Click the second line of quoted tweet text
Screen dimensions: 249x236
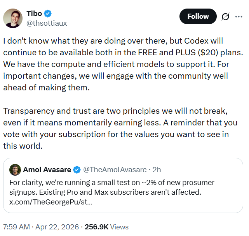pyautogui.click(x=105, y=192)
